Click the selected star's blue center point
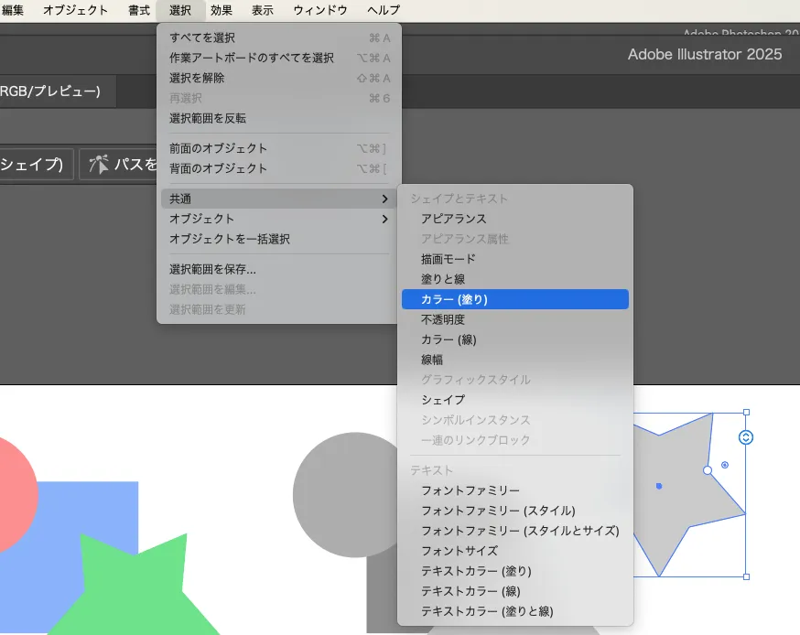This screenshot has height=635, width=800. 659,486
